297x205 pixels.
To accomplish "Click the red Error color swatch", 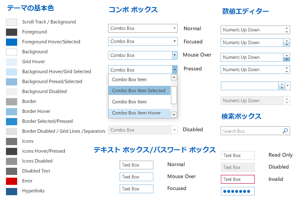I will (12, 181).
